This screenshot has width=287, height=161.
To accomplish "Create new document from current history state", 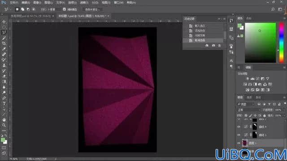I will (207, 45).
